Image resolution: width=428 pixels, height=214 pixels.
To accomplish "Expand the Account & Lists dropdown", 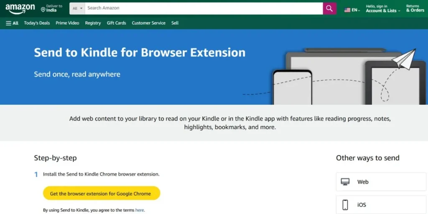I will coord(383,8).
